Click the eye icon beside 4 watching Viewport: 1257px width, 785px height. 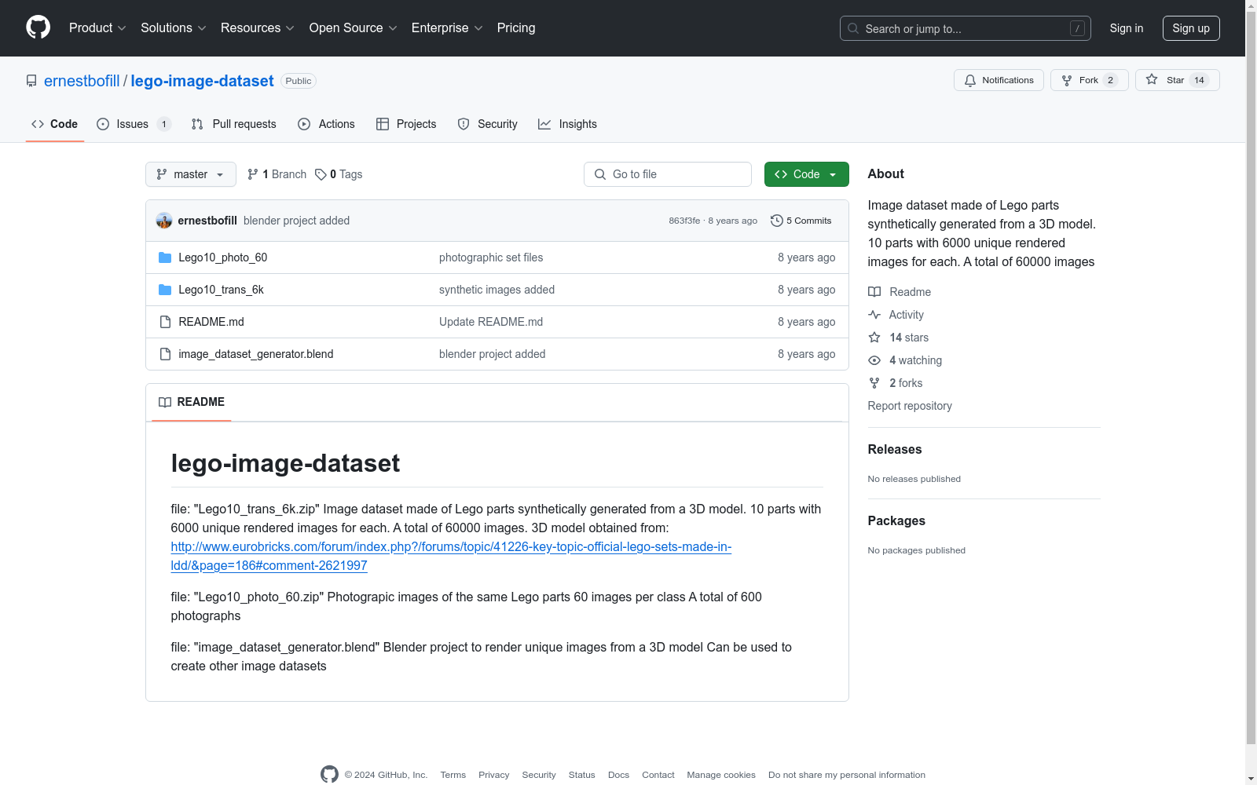[874, 360]
